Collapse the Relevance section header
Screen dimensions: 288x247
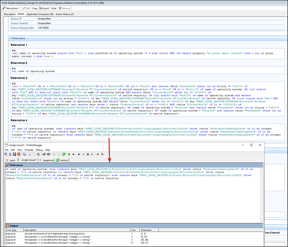17,38
